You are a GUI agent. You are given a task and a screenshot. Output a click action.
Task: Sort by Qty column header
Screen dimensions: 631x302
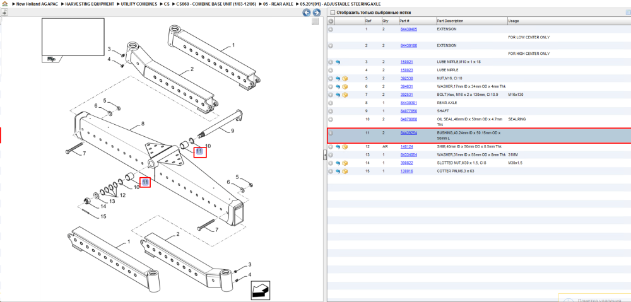click(x=386, y=21)
